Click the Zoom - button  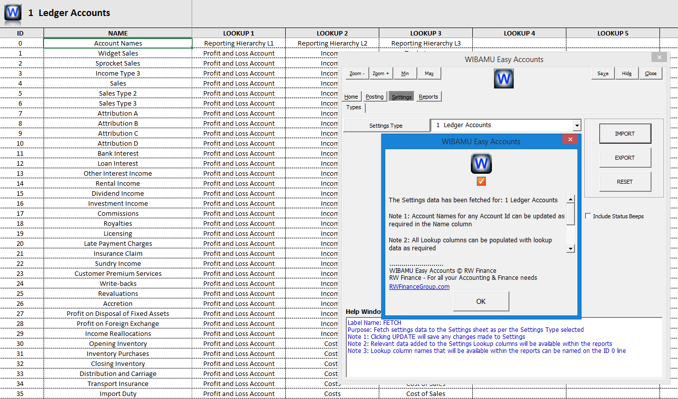click(x=356, y=73)
